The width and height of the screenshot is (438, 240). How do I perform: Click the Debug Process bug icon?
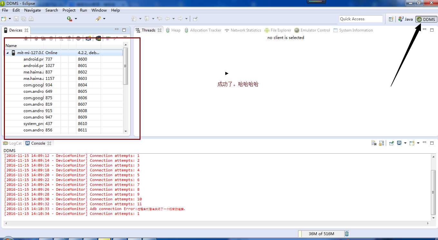pos(26,38)
